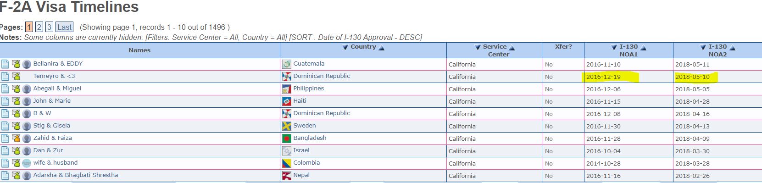This screenshot has height=183, width=762.
Task: Click the couple icon next to Zahid & Faiza
Action: pyautogui.click(x=16, y=139)
